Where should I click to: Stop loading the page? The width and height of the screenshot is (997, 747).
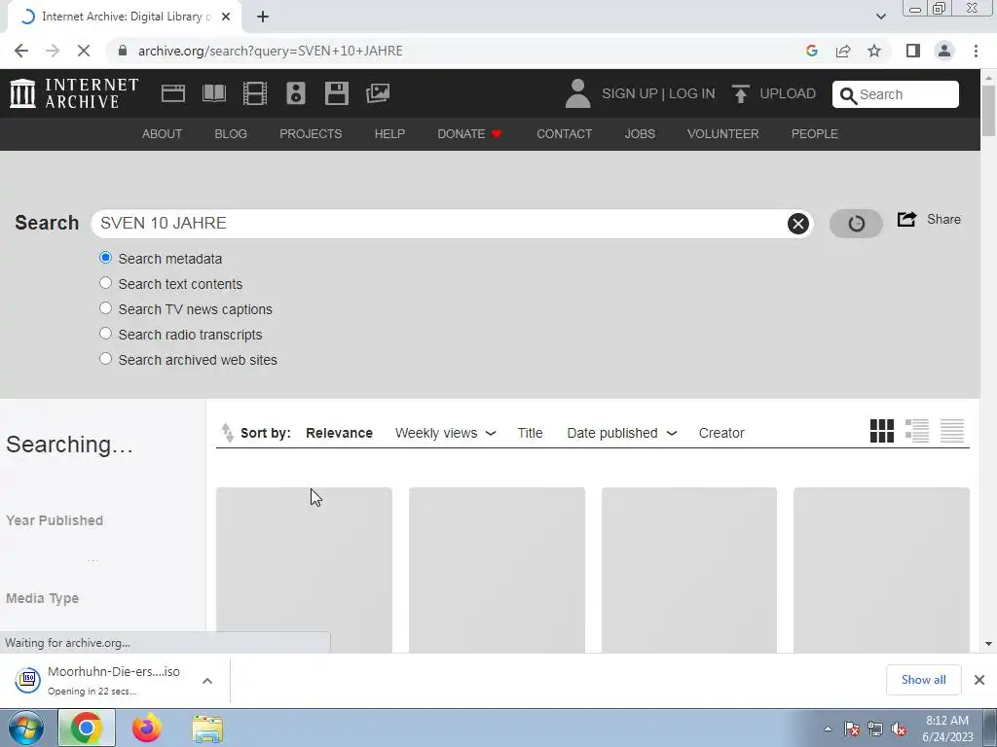[x=84, y=51]
